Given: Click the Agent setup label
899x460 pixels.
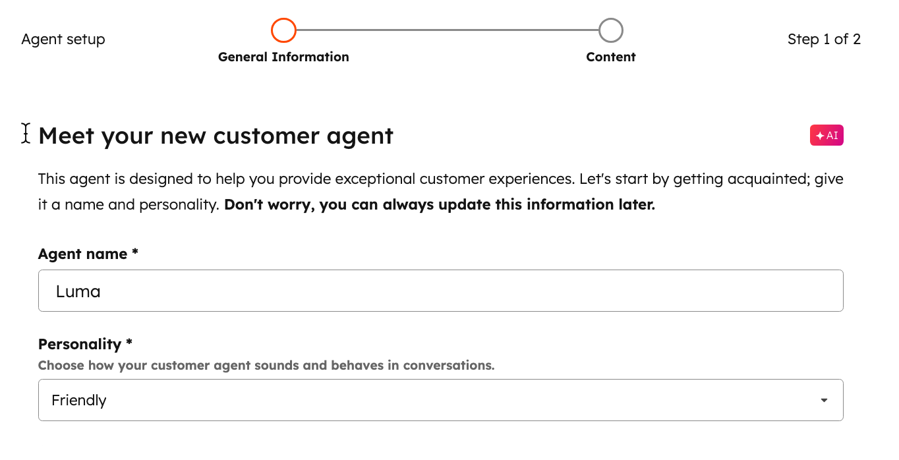Looking at the screenshot, I should 63,39.
